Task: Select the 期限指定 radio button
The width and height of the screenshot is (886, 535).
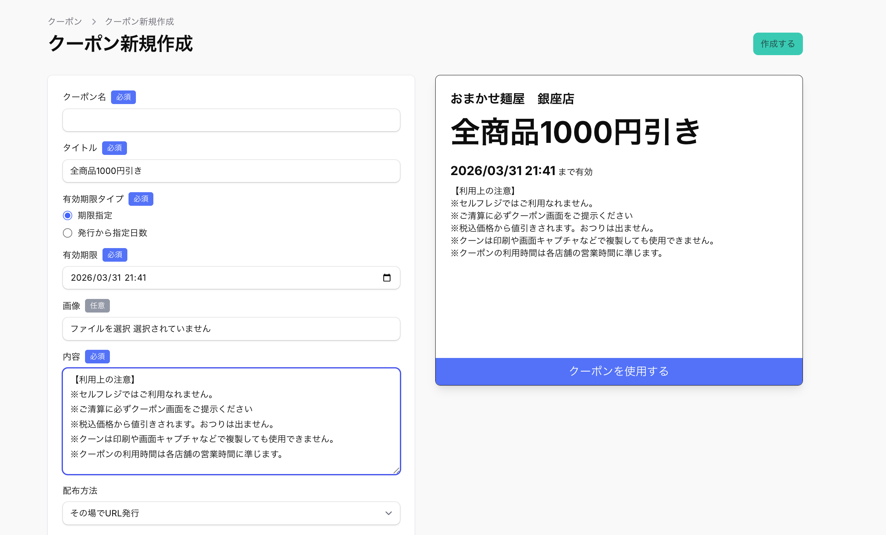Action: pos(67,215)
